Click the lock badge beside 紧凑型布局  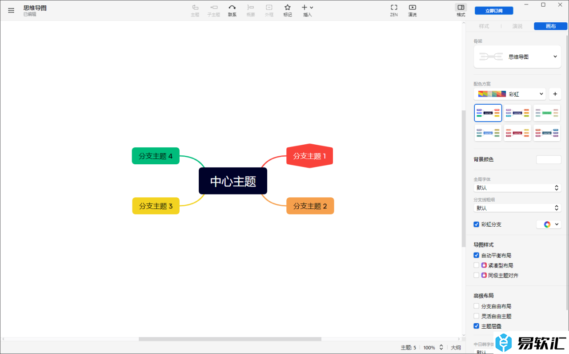[484, 265]
